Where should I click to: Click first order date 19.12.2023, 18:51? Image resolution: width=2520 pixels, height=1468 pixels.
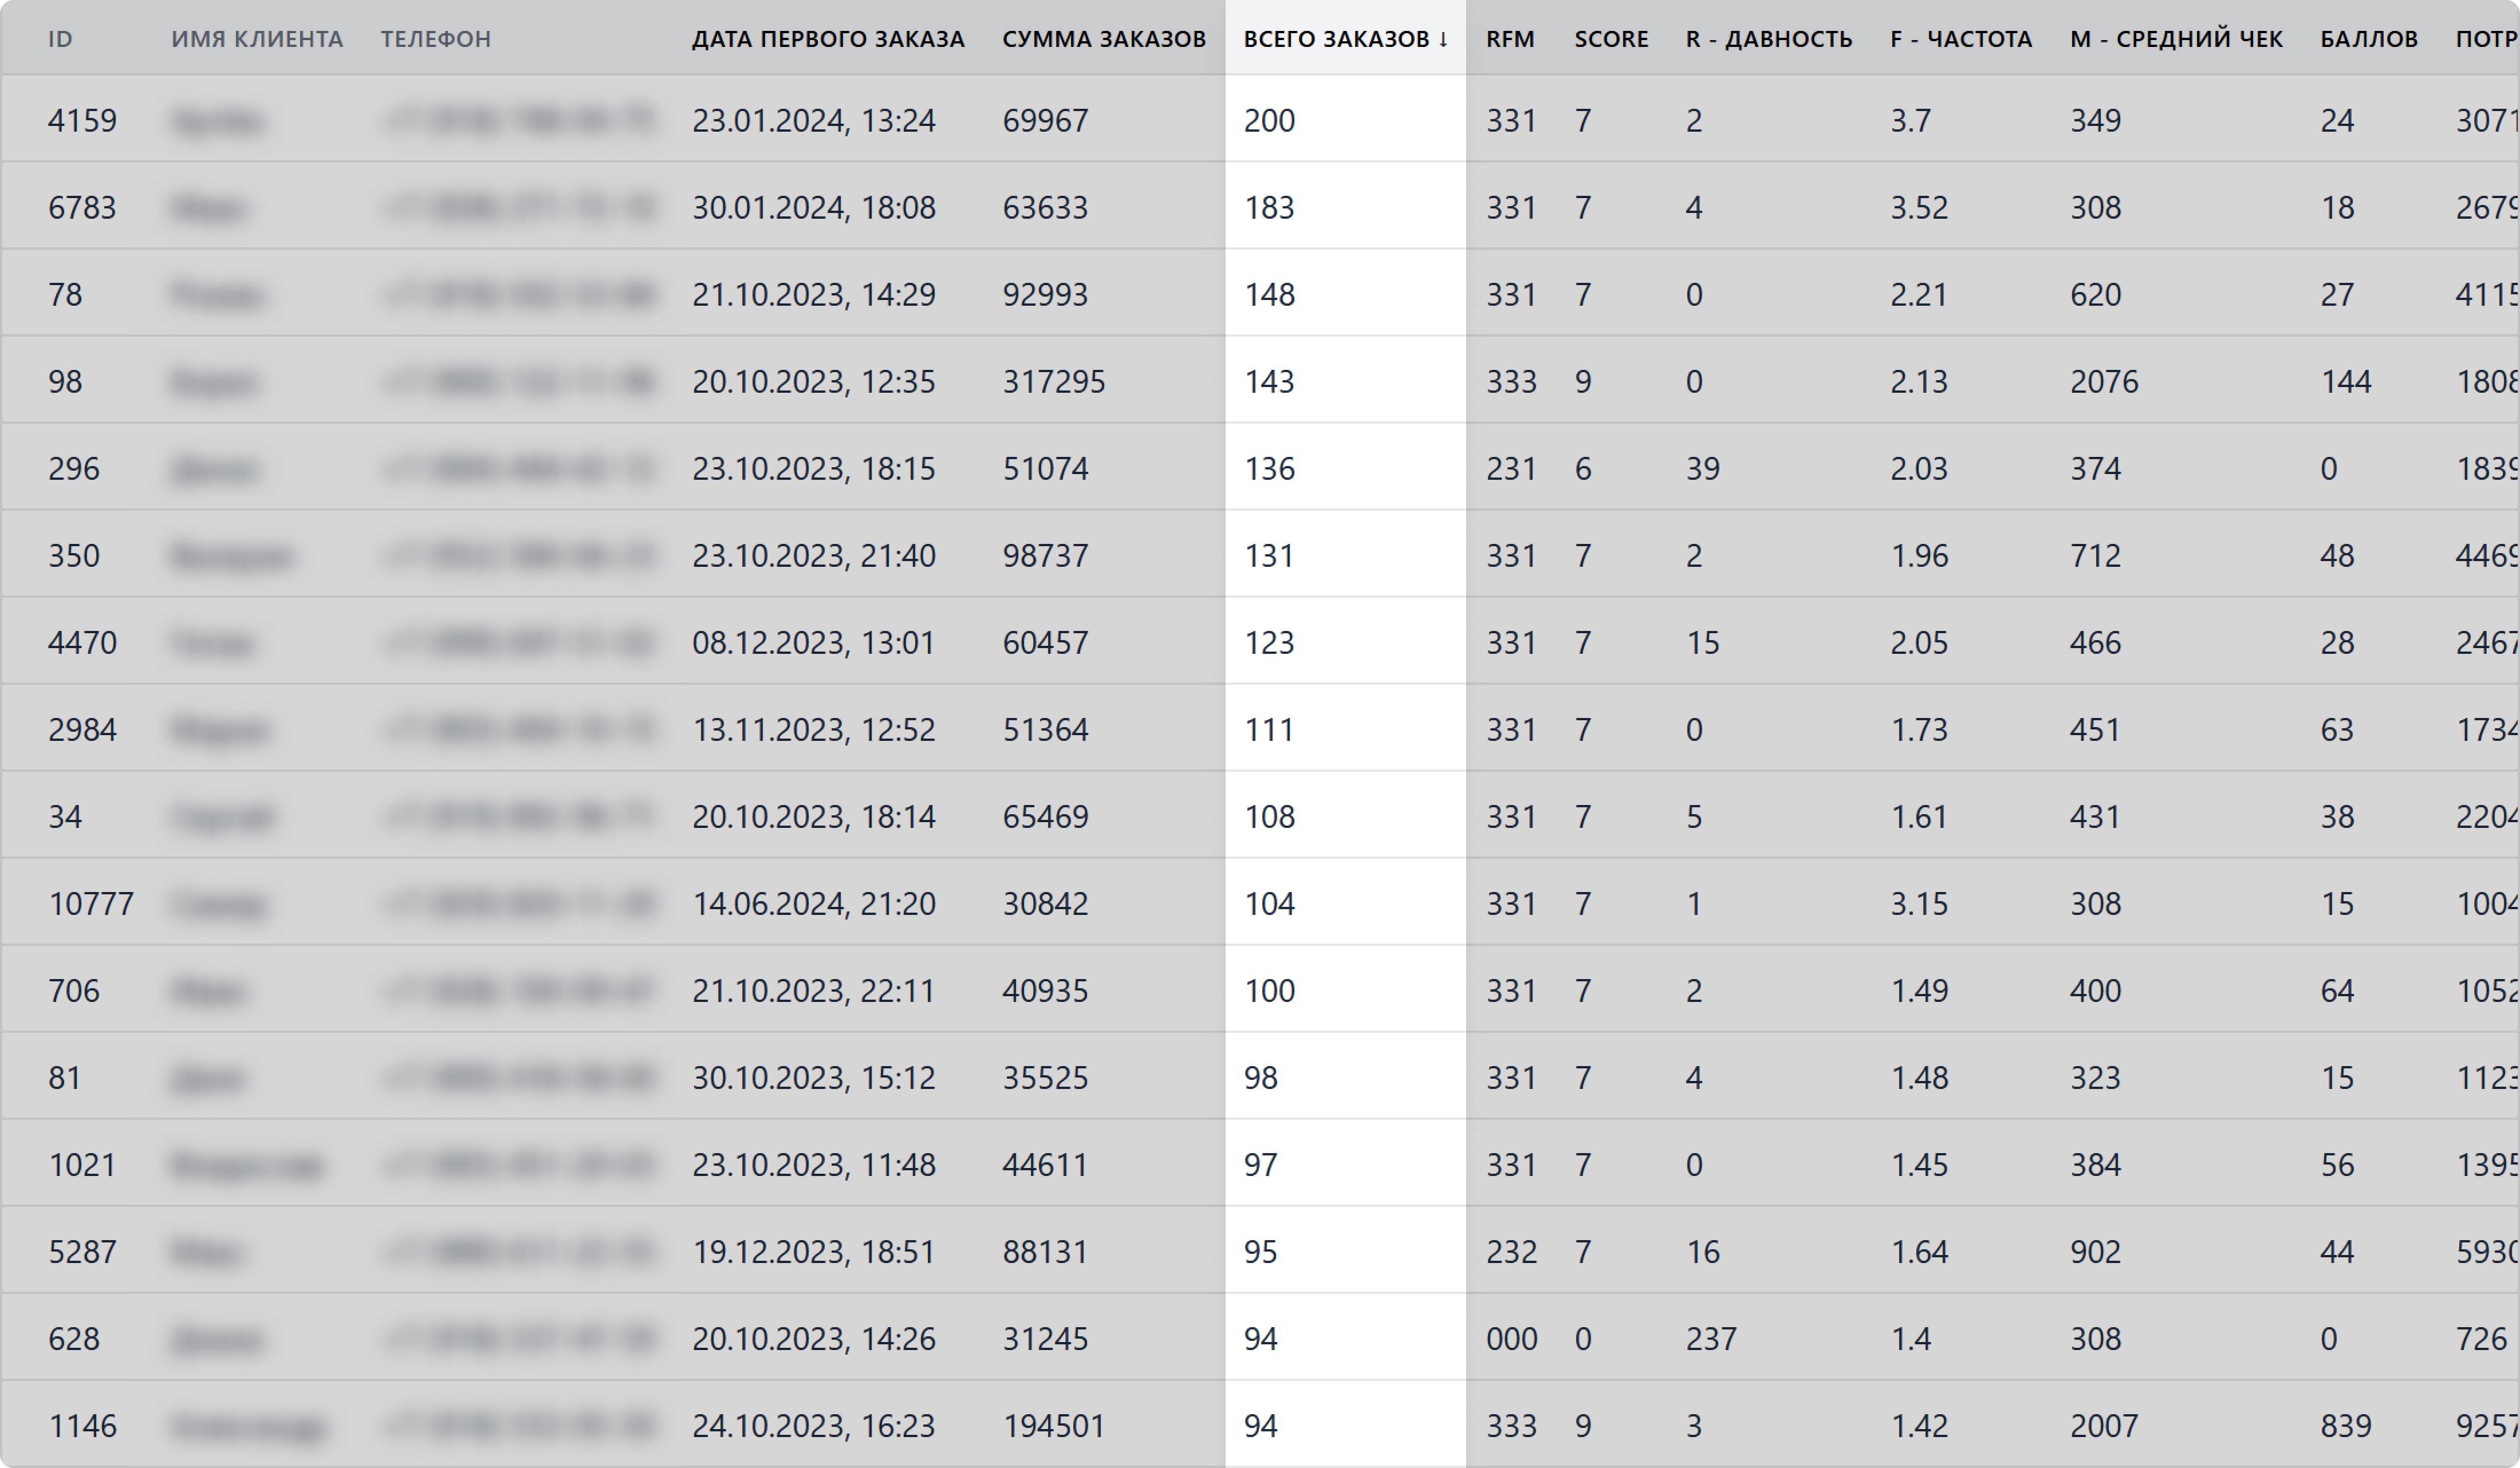[x=813, y=1252]
